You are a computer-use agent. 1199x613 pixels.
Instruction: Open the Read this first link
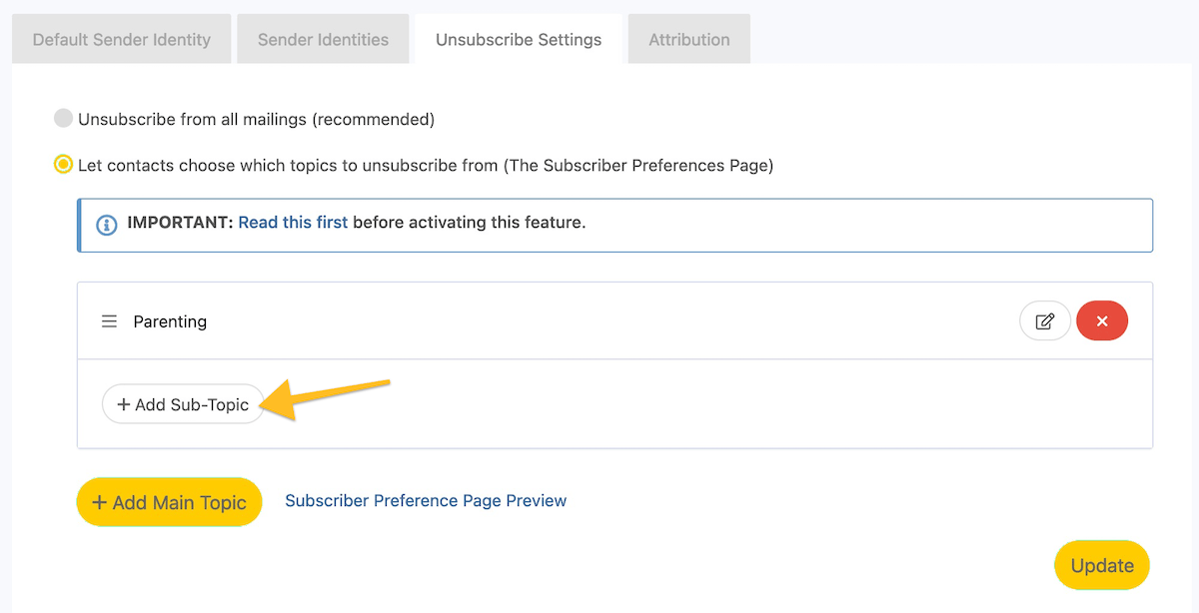tap(293, 222)
